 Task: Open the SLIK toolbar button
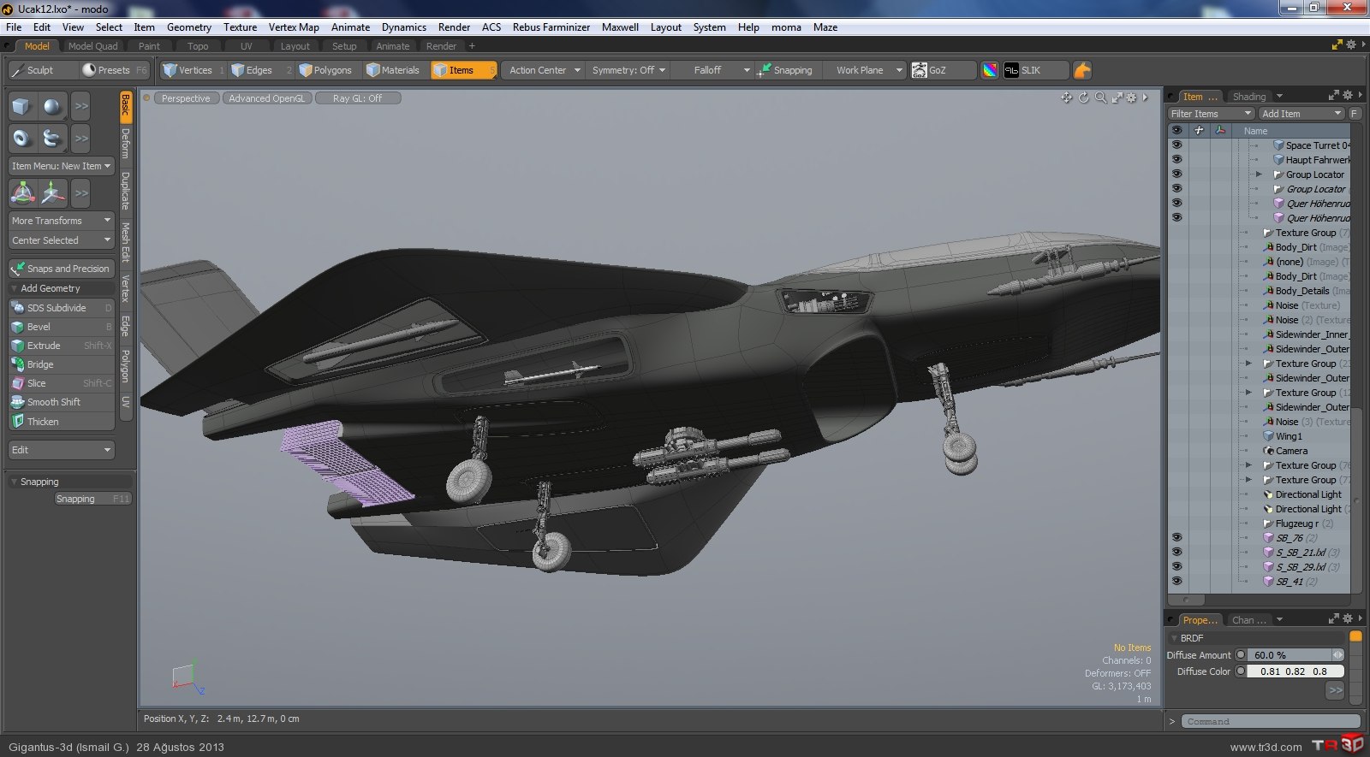(1034, 70)
